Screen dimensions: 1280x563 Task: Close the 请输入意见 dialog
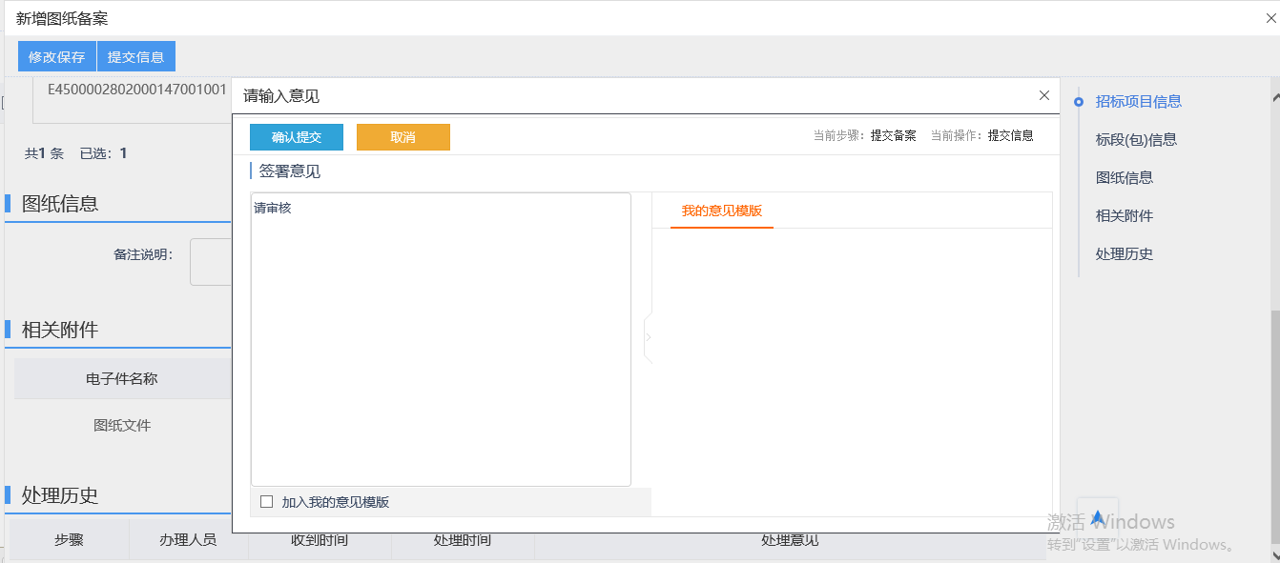[x=1044, y=95]
